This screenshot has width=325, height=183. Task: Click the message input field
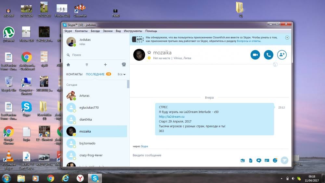point(182,155)
